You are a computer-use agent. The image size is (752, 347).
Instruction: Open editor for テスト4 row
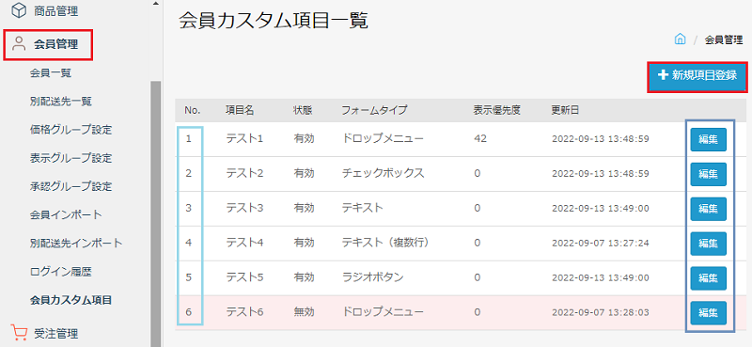pos(709,244)
